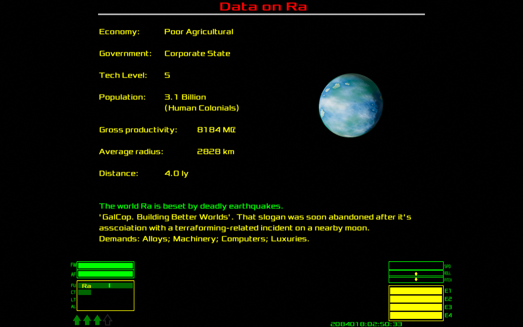Click the leftmost green missile arrow icon
The height and width of the screenshot is (327, 523).
coord(77,320)
